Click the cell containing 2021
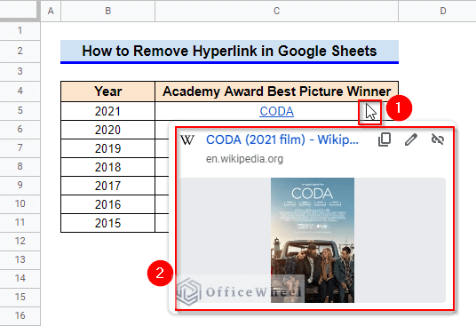 pyautogui.click(x=107, y=111)
